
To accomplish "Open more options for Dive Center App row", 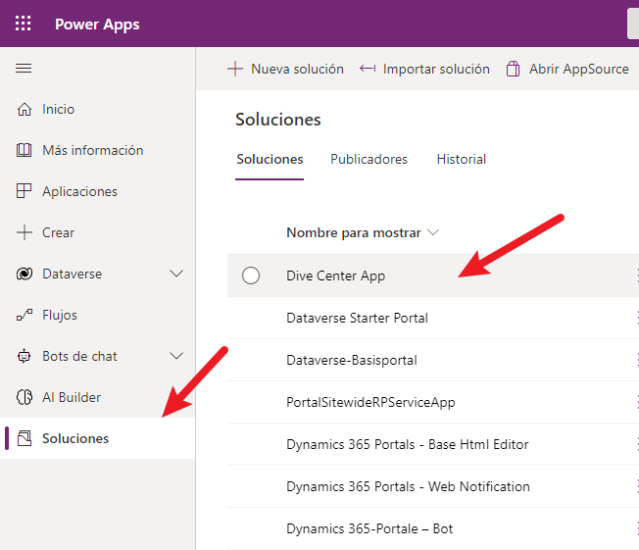I will [637, 275].
